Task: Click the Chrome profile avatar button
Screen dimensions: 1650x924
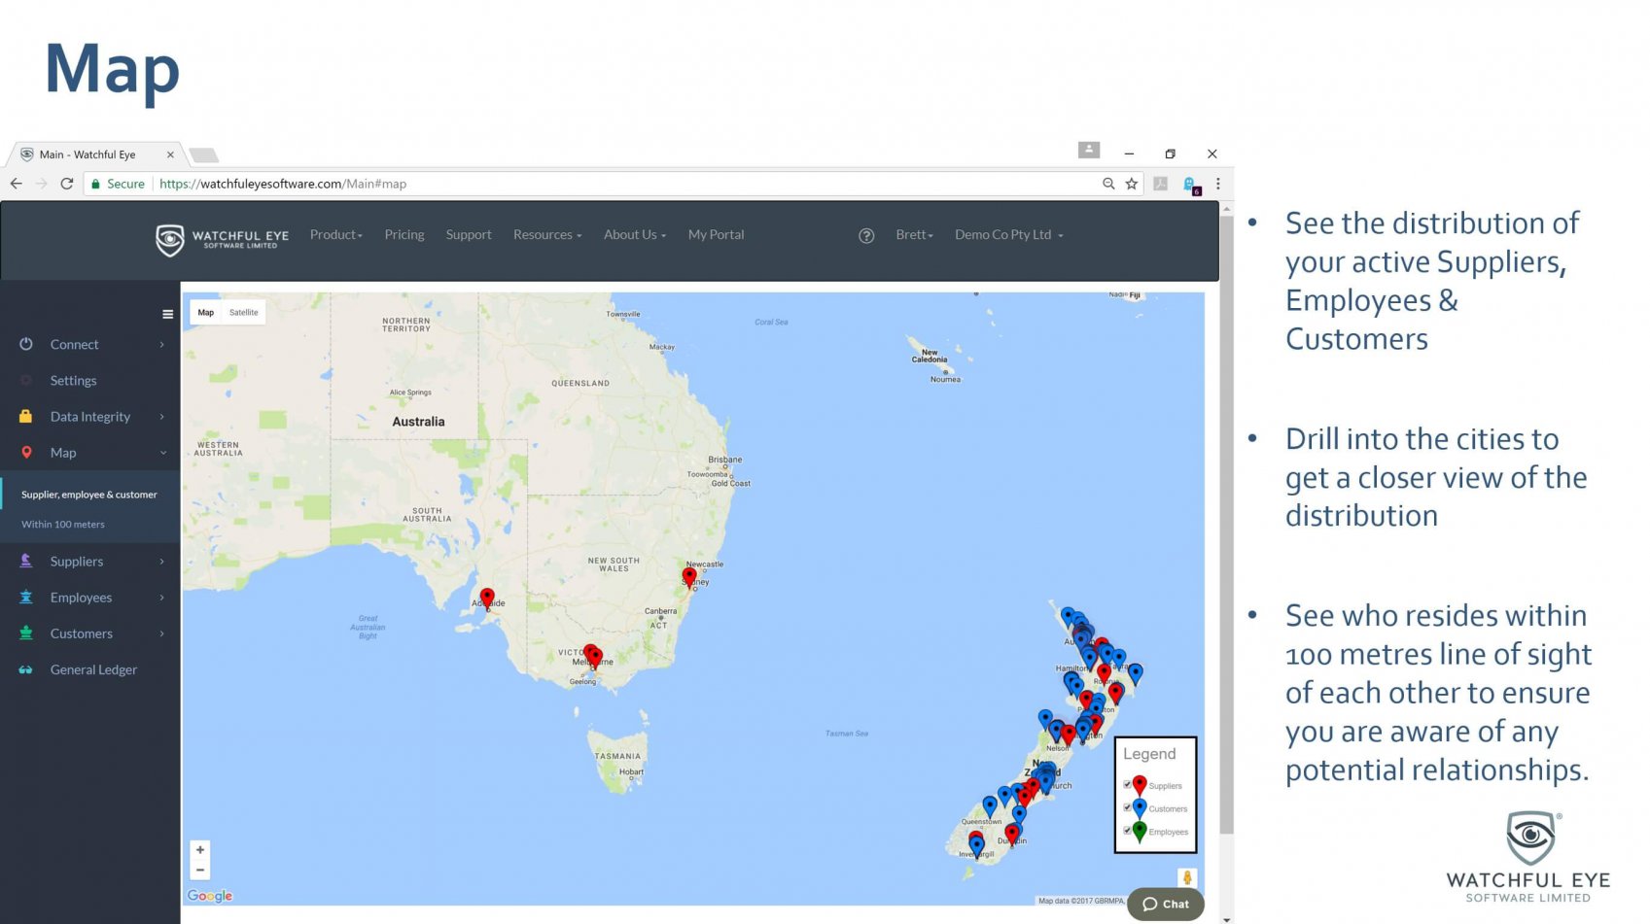Action: (1089, 150)
